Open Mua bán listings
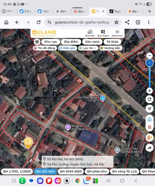Image resolution: width=155 pixels, height=186 pixels. point(90,33)
